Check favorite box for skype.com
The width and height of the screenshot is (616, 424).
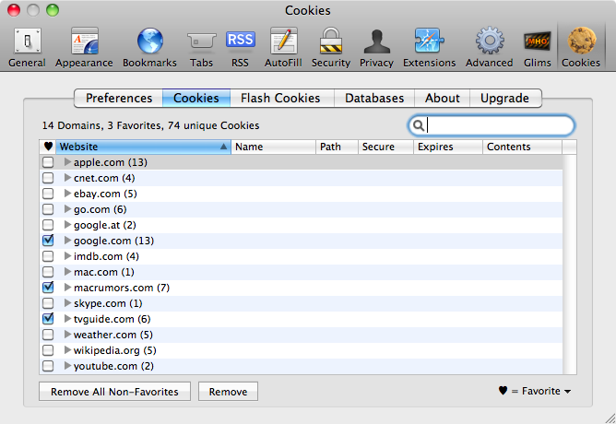click(48, 303)
